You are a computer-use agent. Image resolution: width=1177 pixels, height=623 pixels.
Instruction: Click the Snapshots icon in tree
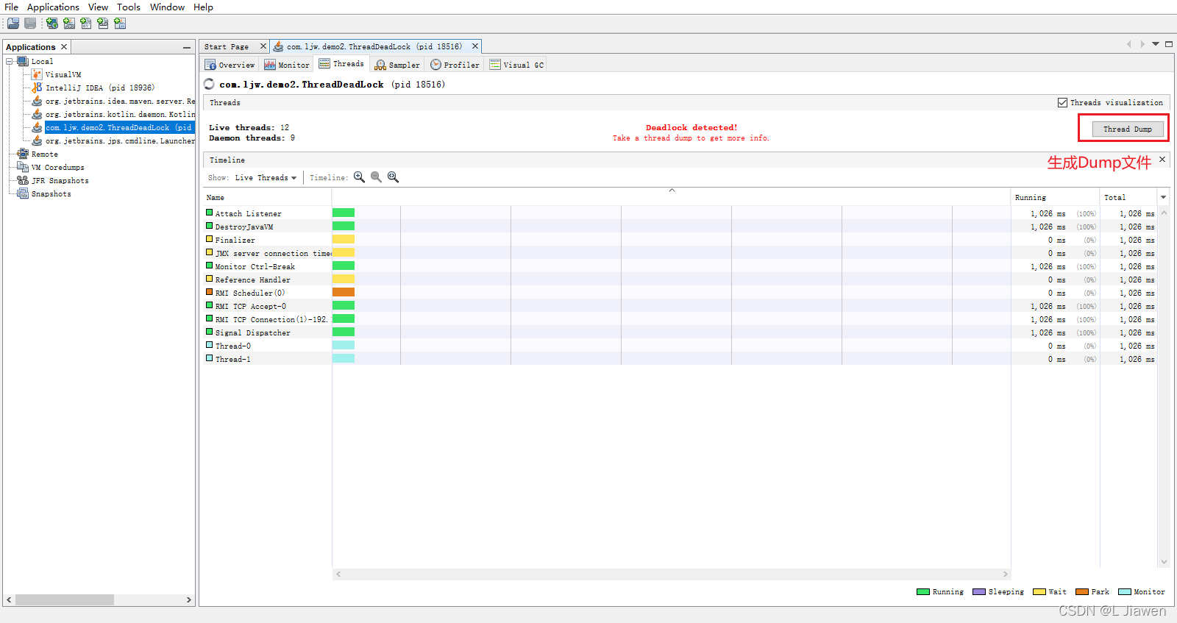pyautogui.click(x=23, y=194)
